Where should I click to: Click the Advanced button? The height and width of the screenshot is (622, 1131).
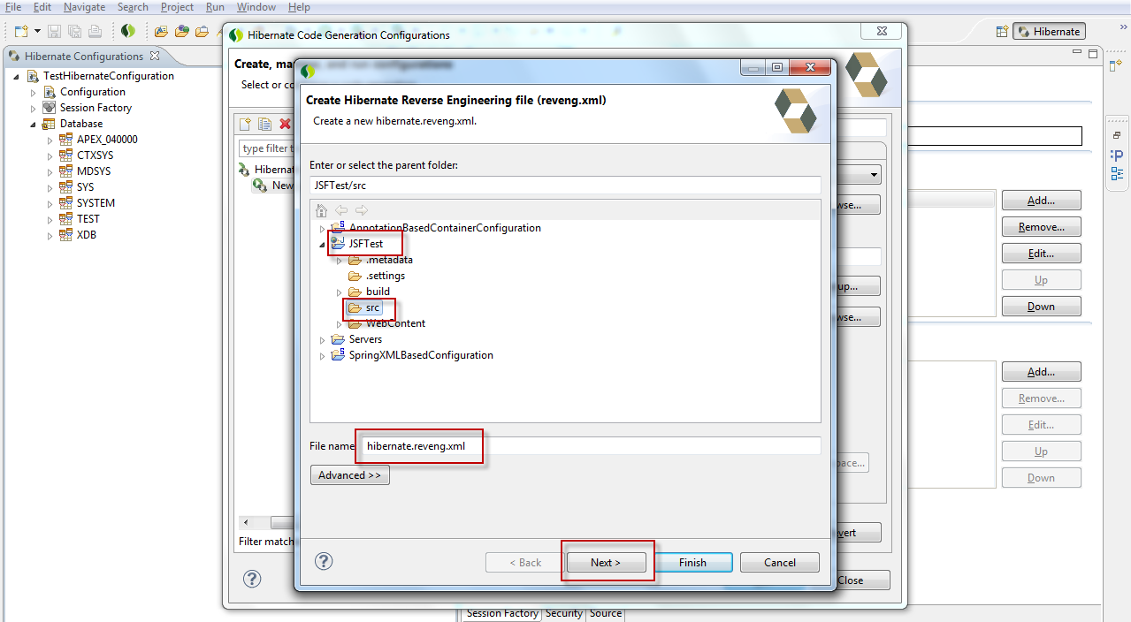[x=349, y=474]
